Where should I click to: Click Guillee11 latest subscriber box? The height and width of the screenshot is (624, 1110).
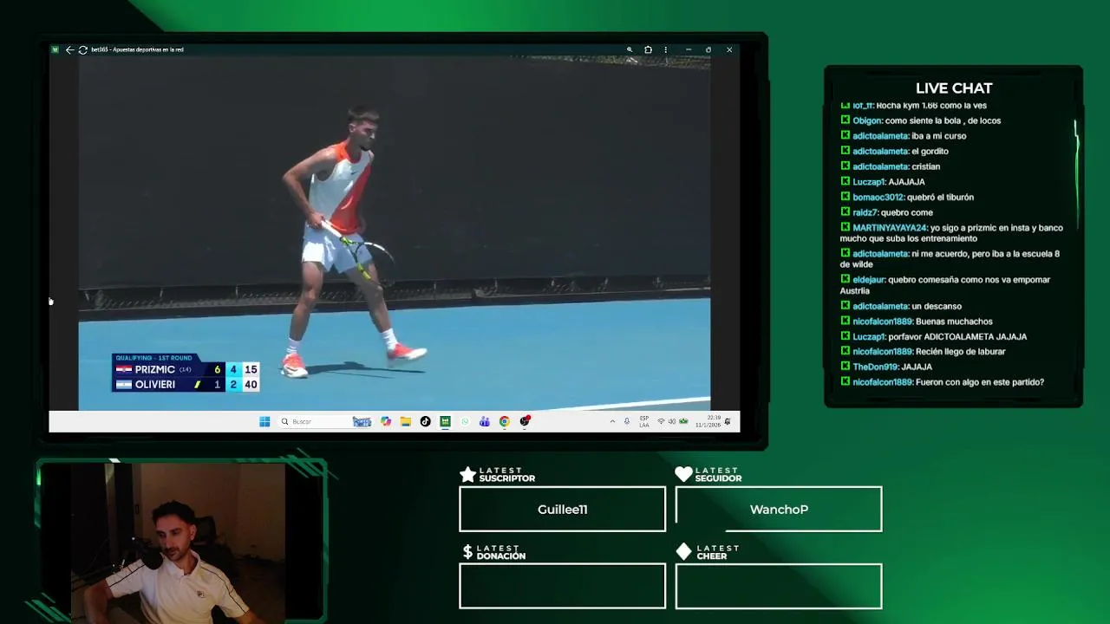pyautogui.click(x=562, y=509)
